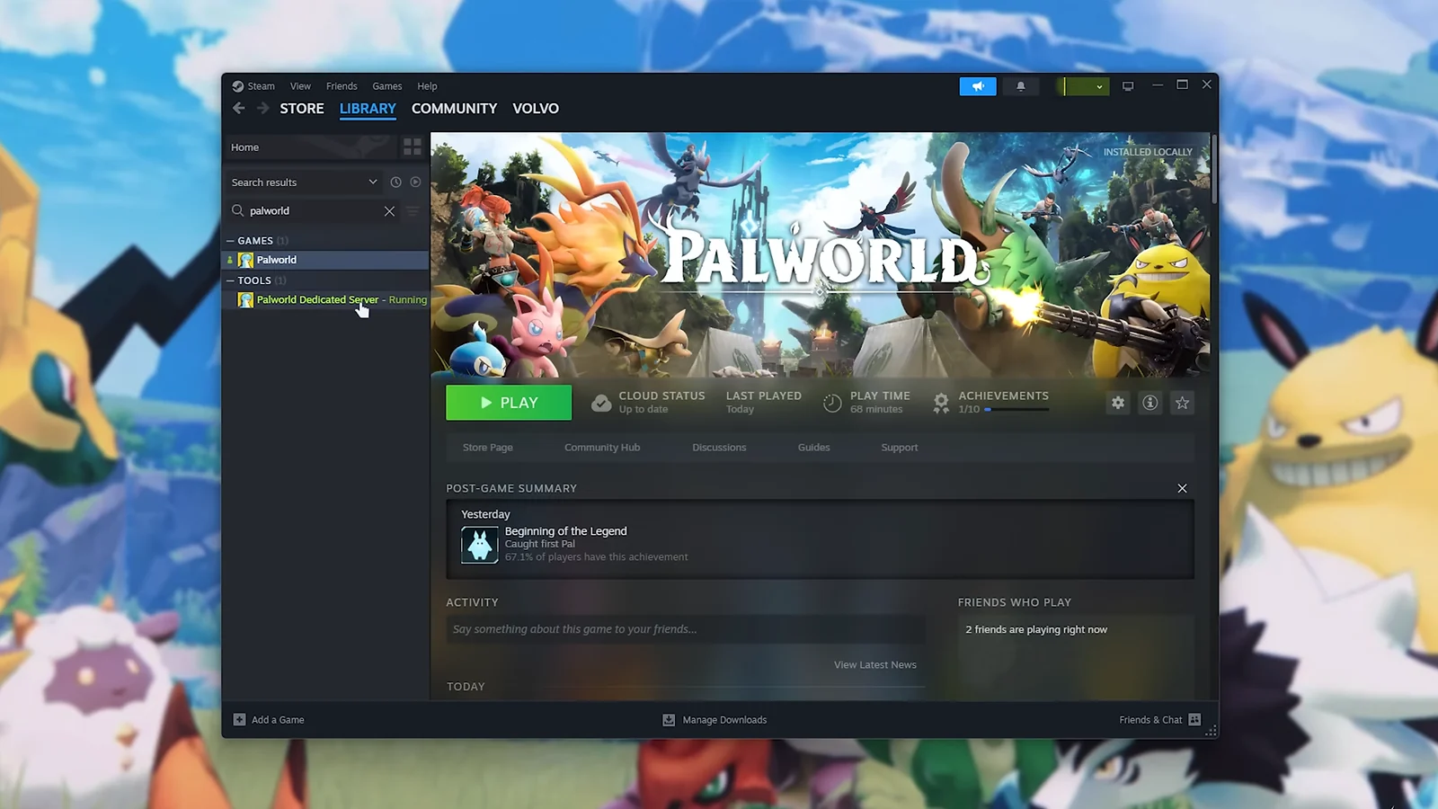Go back with the navigation arrow

click(x=239, y=109)
